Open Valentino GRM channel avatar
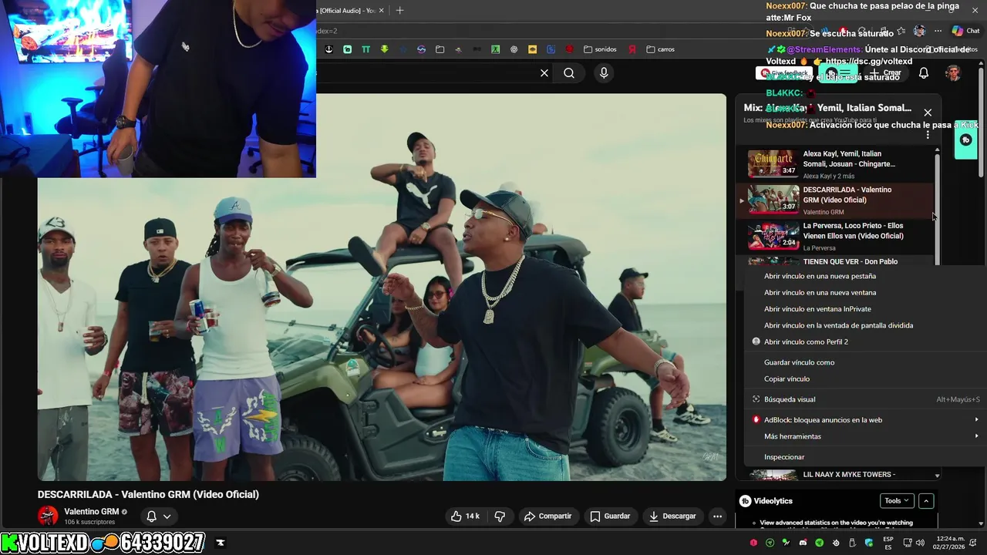 click(48, 516)
